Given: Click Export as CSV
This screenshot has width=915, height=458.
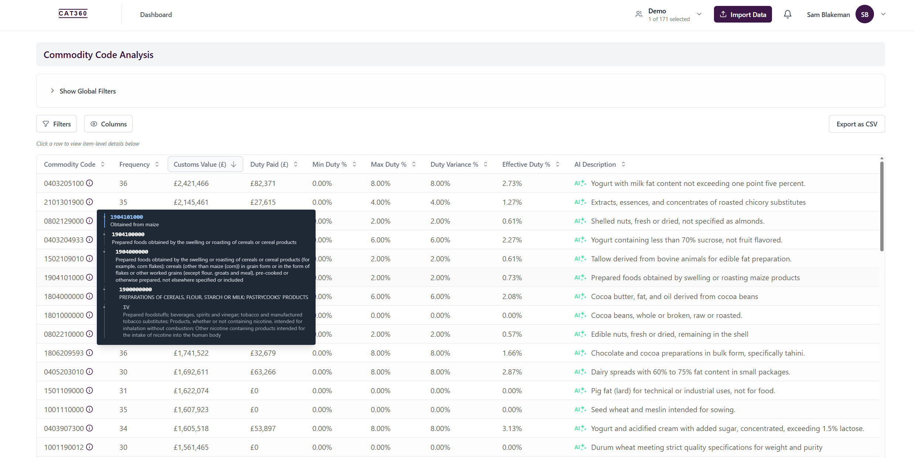Looking at the screenshot, I should (x=857, y=124).
